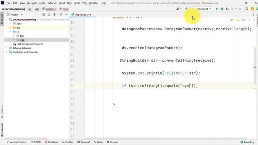Click udp breadcrumb in navigation bar
Screen dimensions: 258x145
[37, 9]
